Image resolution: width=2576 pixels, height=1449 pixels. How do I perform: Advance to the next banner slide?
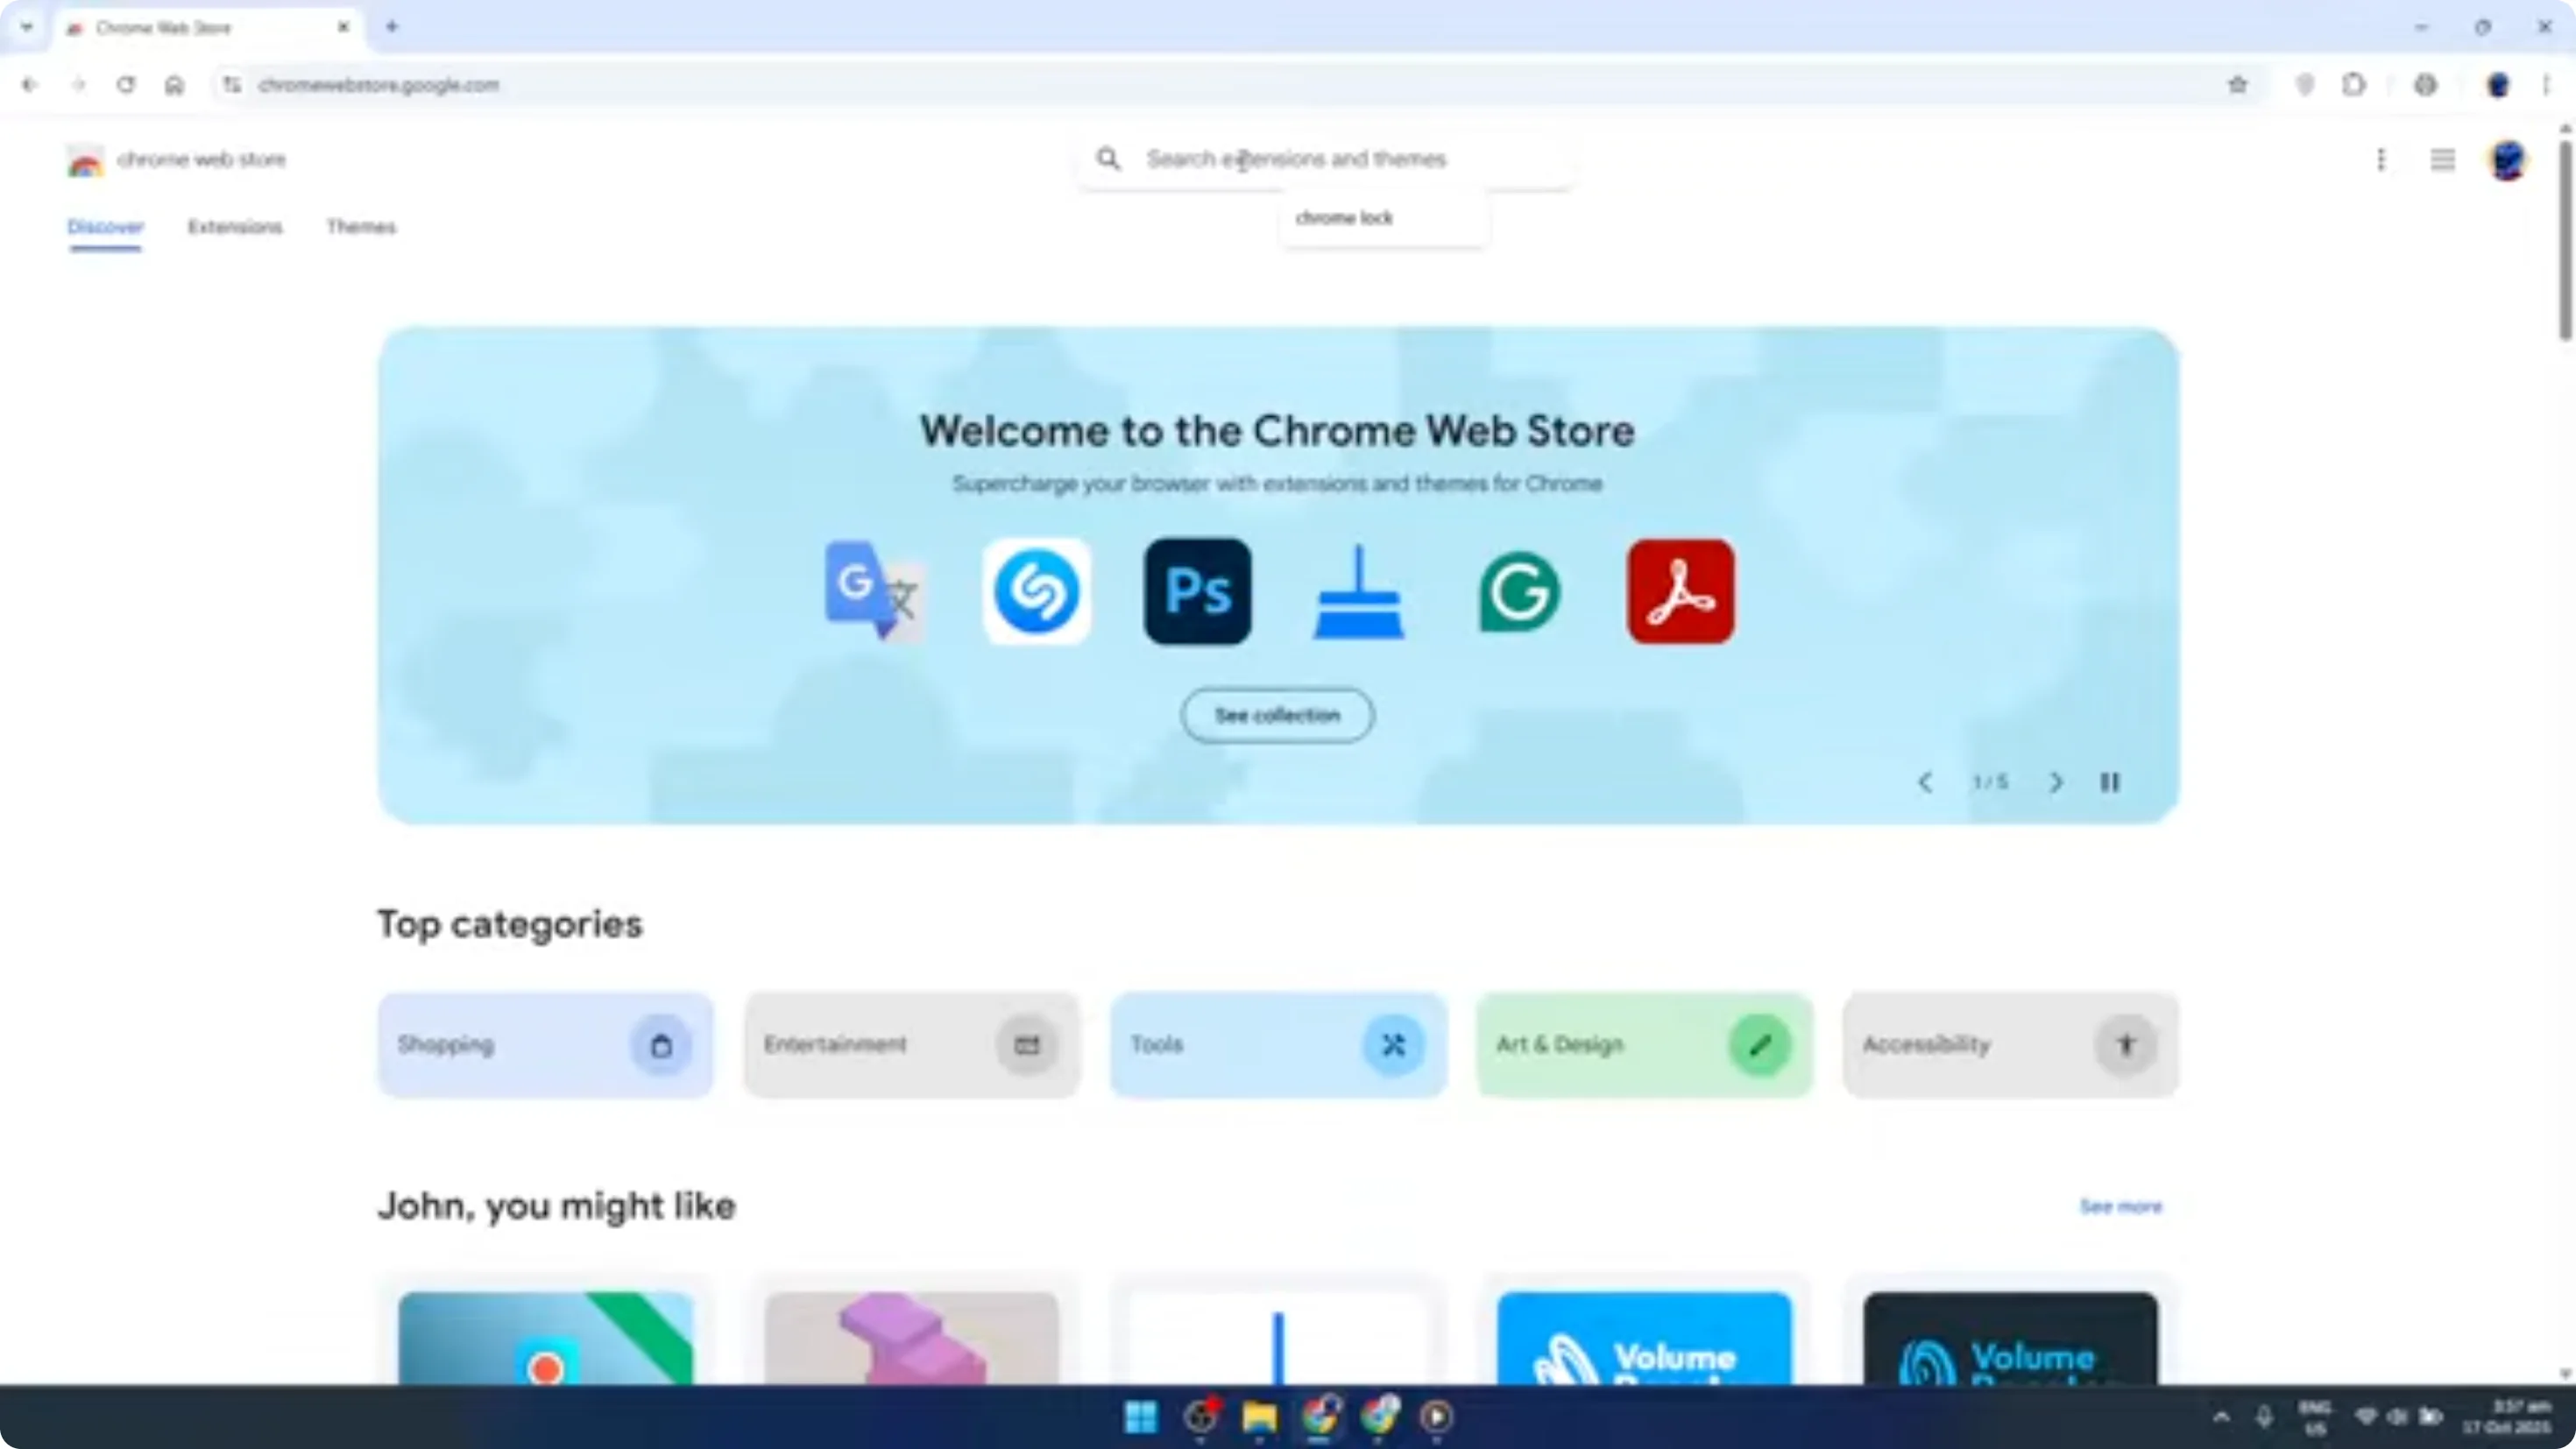[x=2056, y=782]
